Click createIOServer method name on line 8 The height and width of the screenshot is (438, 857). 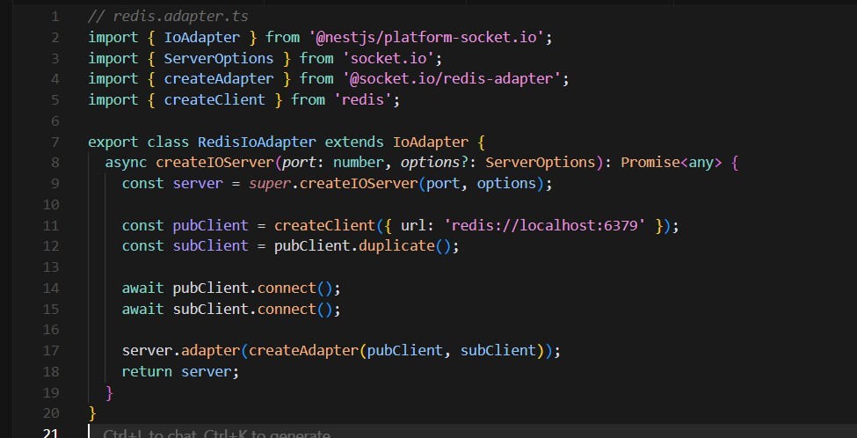click(214, 163)
